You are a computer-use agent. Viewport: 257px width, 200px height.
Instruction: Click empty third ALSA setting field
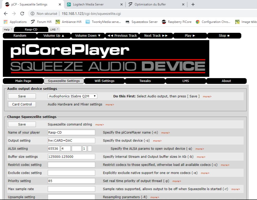76,149
